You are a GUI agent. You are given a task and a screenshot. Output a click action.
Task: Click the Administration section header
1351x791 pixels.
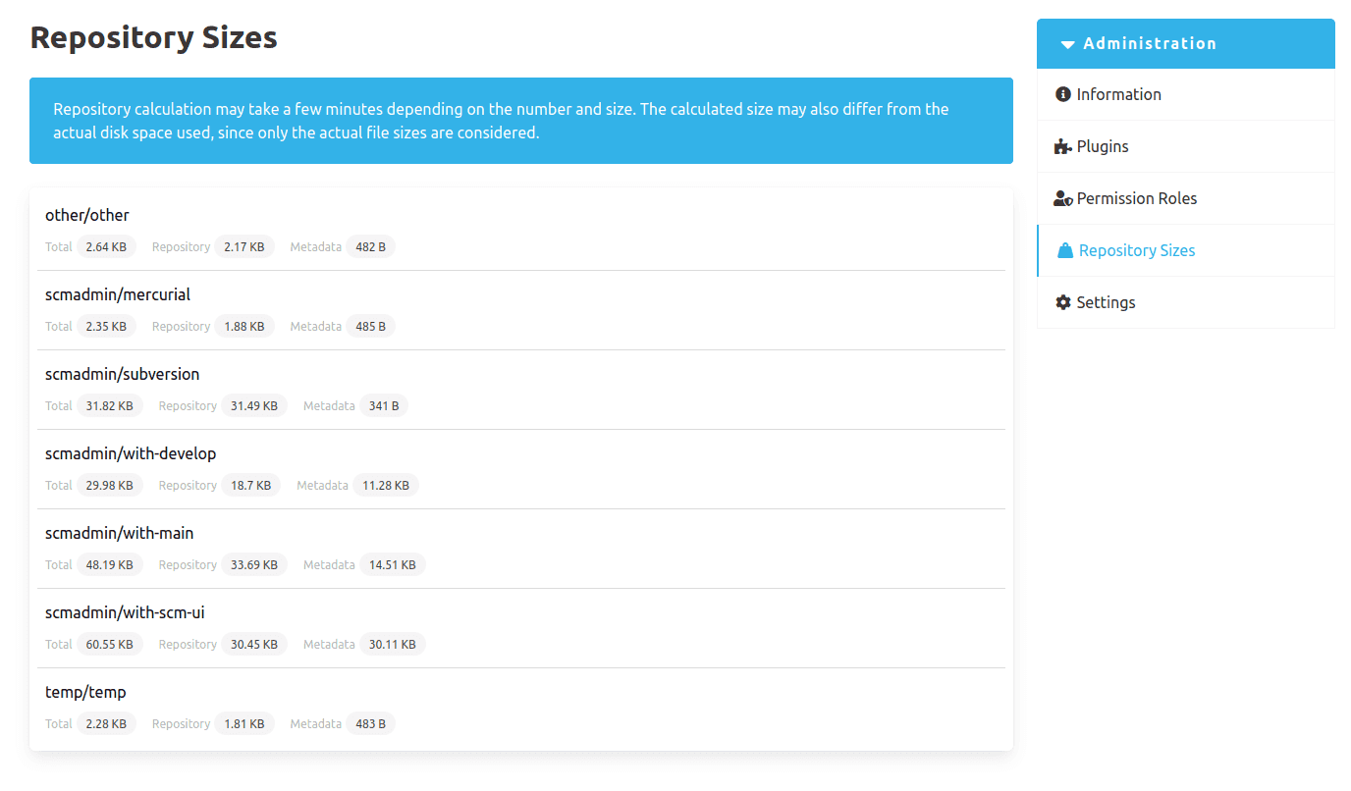(x=1186, y=43)
